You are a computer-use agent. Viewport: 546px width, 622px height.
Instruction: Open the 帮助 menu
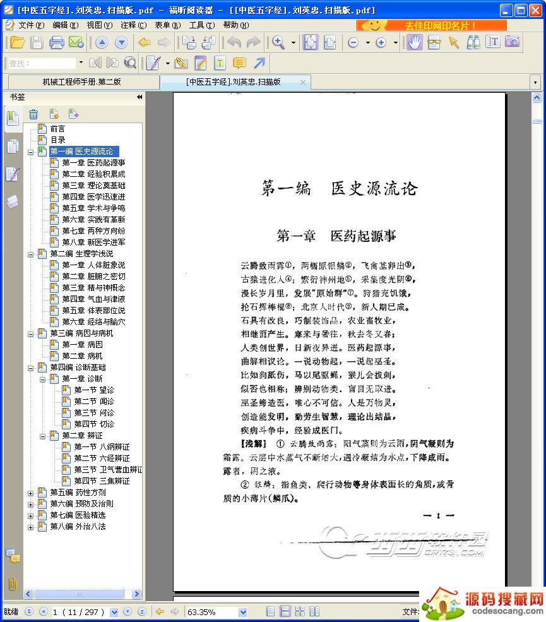tap(236, 25)
